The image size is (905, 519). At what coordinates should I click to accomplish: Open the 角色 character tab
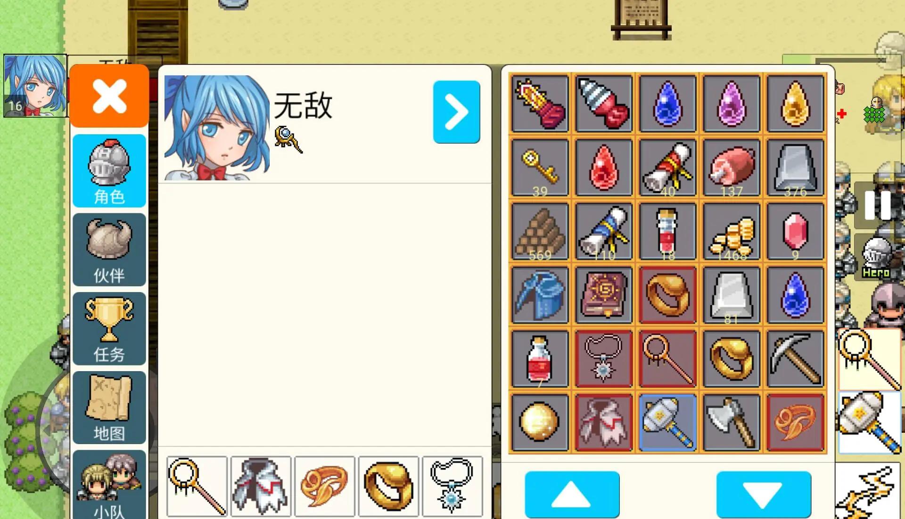(109, 171)
